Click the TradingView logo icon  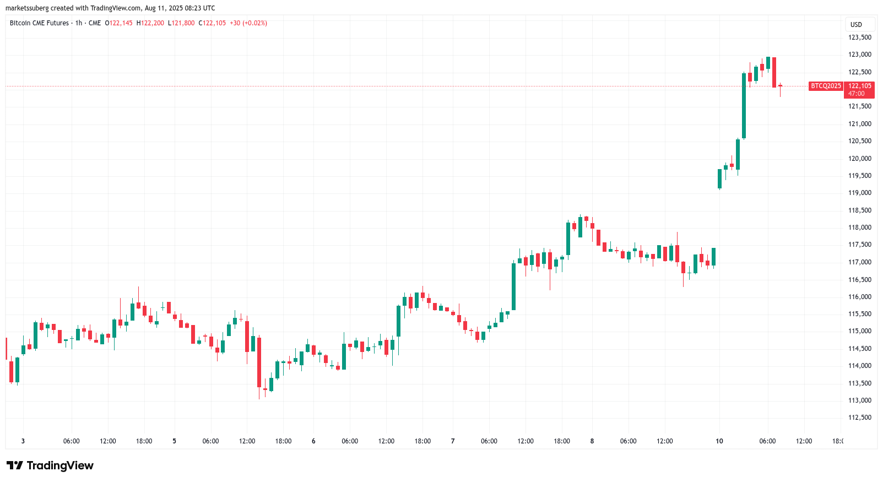pos(15,465)
